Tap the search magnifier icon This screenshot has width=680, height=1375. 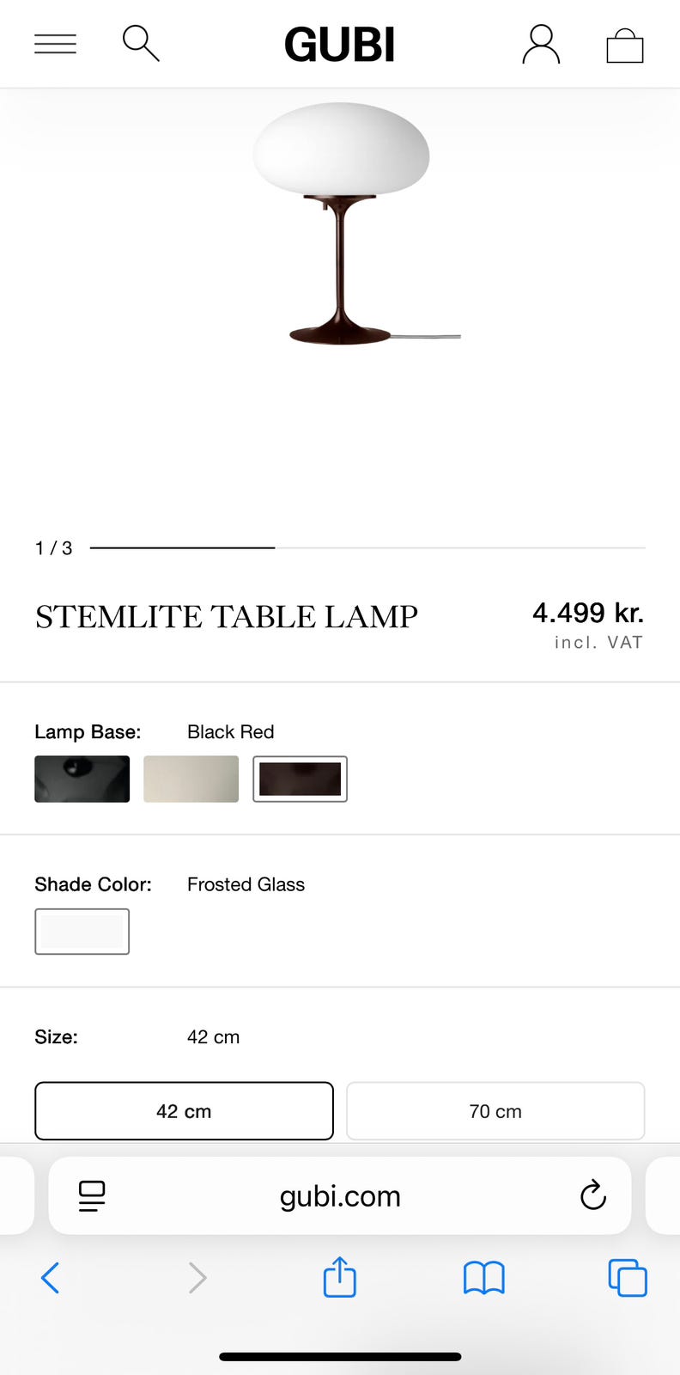coord(141,43)
